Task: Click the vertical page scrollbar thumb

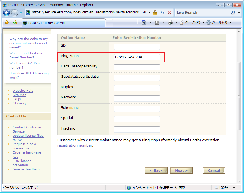Action: click(239, 96)
